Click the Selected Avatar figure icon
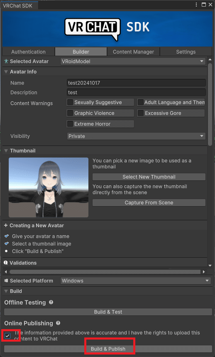Image resolution: width=215 pixels, height=357 pixels. (x=6, y=61)
